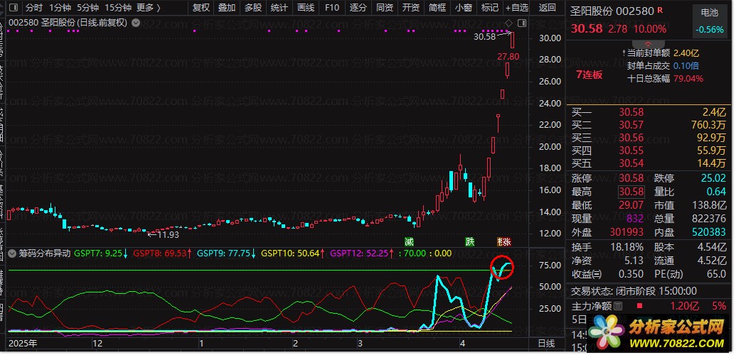Collapse the limit-up info panel chevron
Image resolution: width=736 pixels, height=355 pixels.
pyautogui.click(x=649, y=43)
